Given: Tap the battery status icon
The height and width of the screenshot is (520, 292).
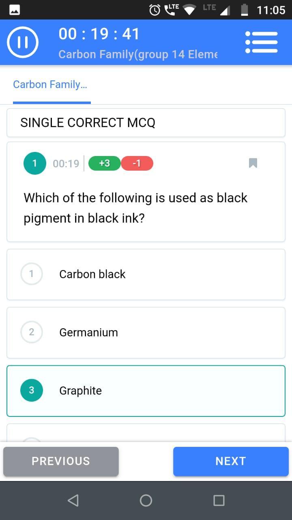Looking at the screenshot, I should coord(244,10).
